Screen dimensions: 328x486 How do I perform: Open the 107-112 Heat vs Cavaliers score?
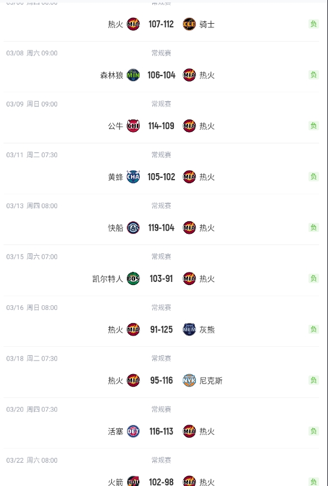click(x=161, y=24)
